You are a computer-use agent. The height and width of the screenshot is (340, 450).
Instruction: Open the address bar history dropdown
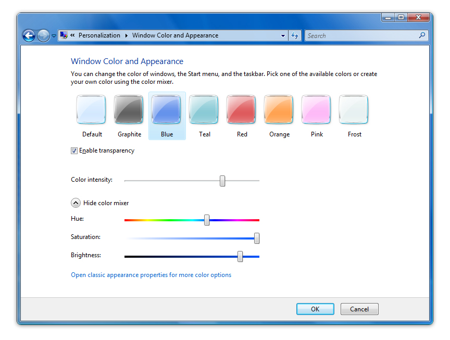(283, 36)
